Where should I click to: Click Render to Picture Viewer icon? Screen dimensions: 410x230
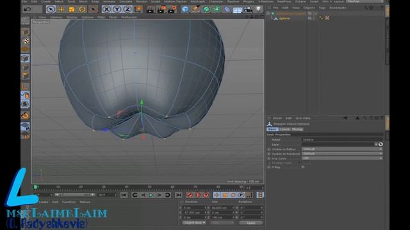click(161, 10)
